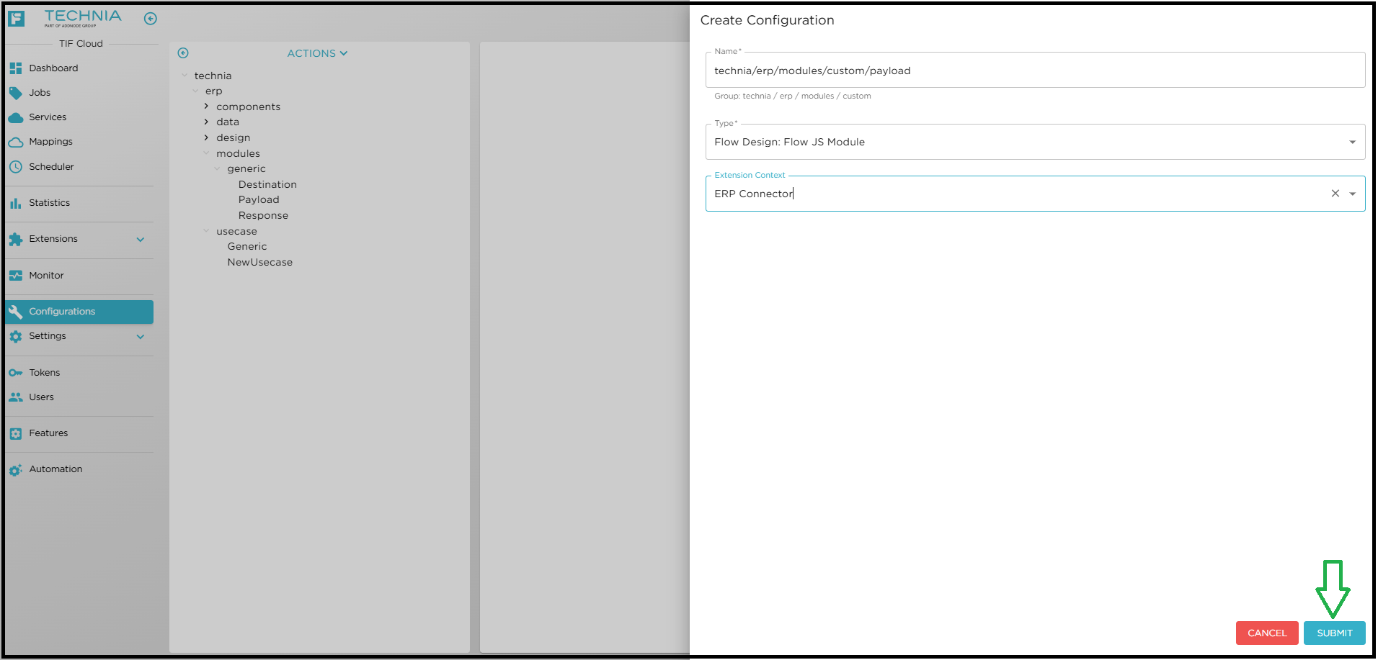Open the ACTIONS dropdown
Image resolution: width=1378 pixels, height=660 pixels.
(316, 53)
